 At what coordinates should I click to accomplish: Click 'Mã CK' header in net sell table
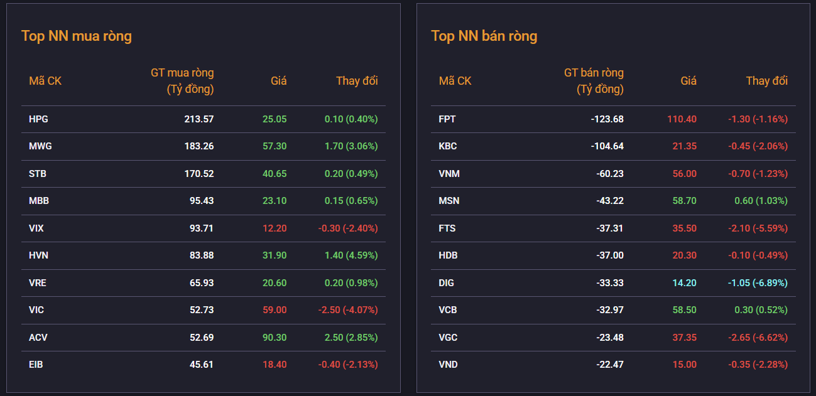(x=455, y=81)
